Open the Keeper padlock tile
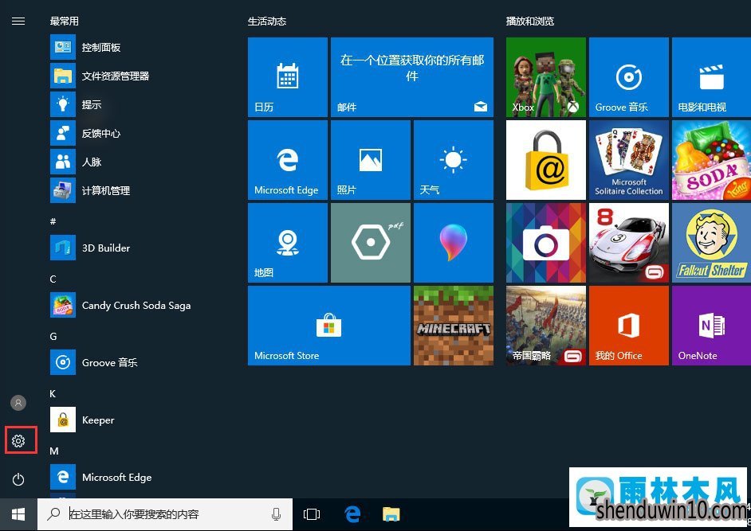751x531 pixels. click(x=546, y=160)
